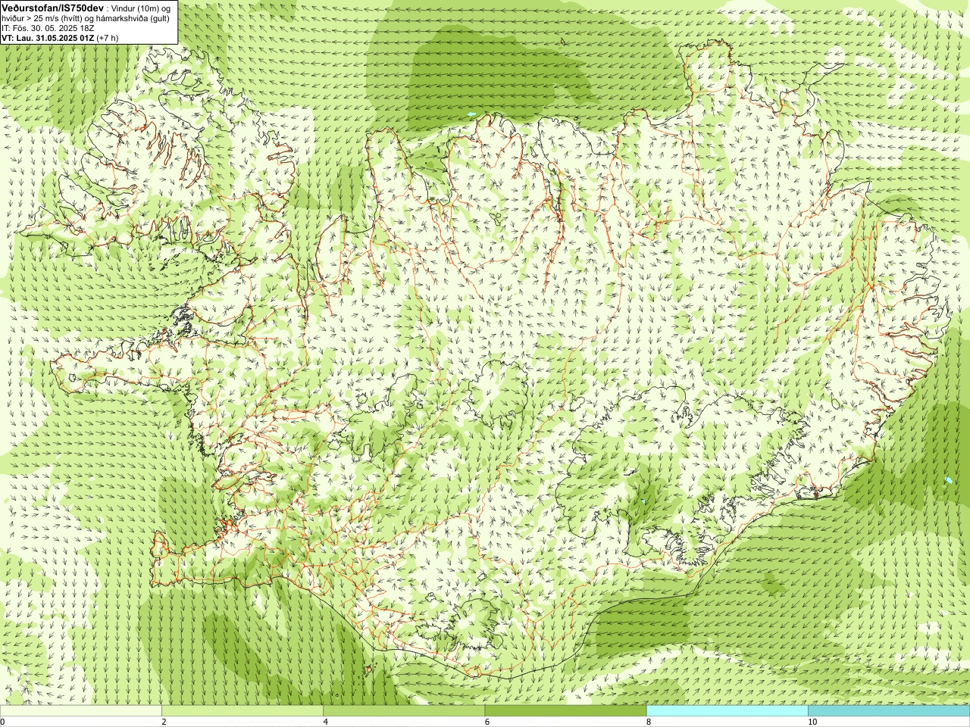Click the '10' label on the wind scale
970x727 pixels.
coord(812,722)
